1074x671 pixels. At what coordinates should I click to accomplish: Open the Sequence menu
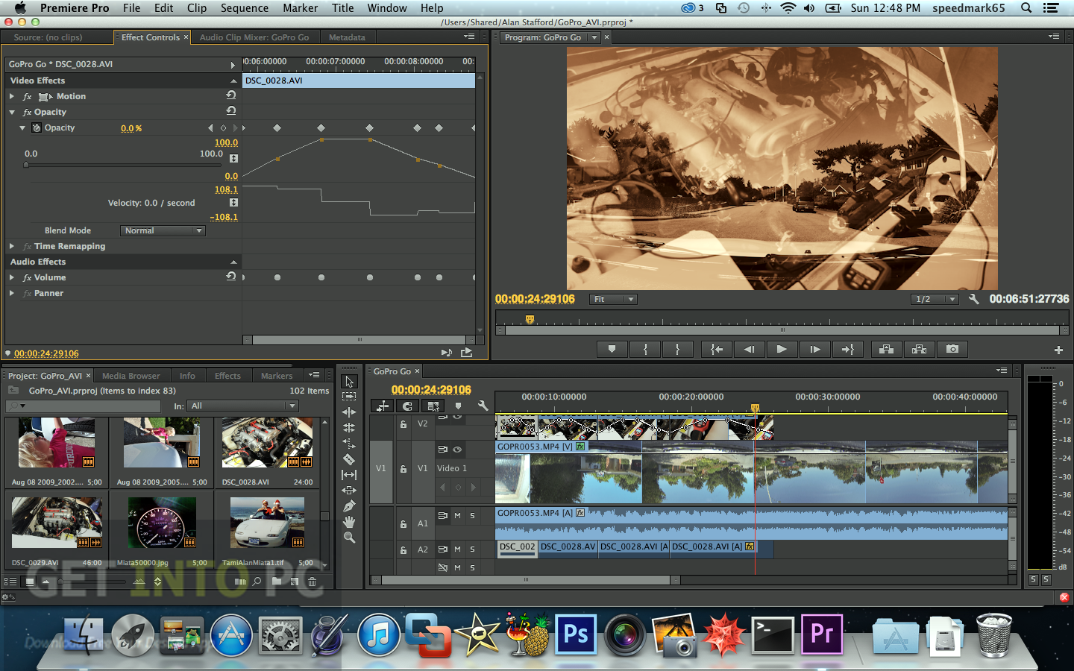pyautogui.click(x=245, y=8)
